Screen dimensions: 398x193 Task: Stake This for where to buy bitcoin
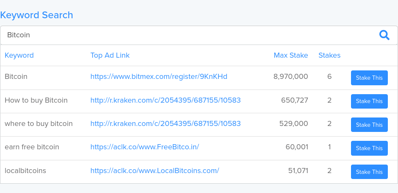pos(369,125)
